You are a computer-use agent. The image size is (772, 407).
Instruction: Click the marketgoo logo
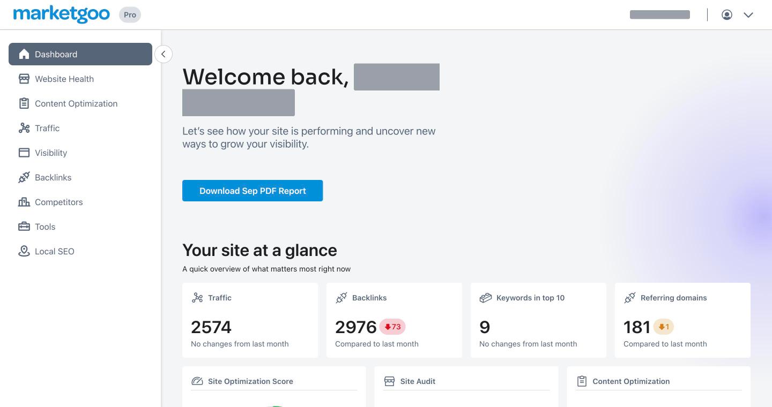62,14
